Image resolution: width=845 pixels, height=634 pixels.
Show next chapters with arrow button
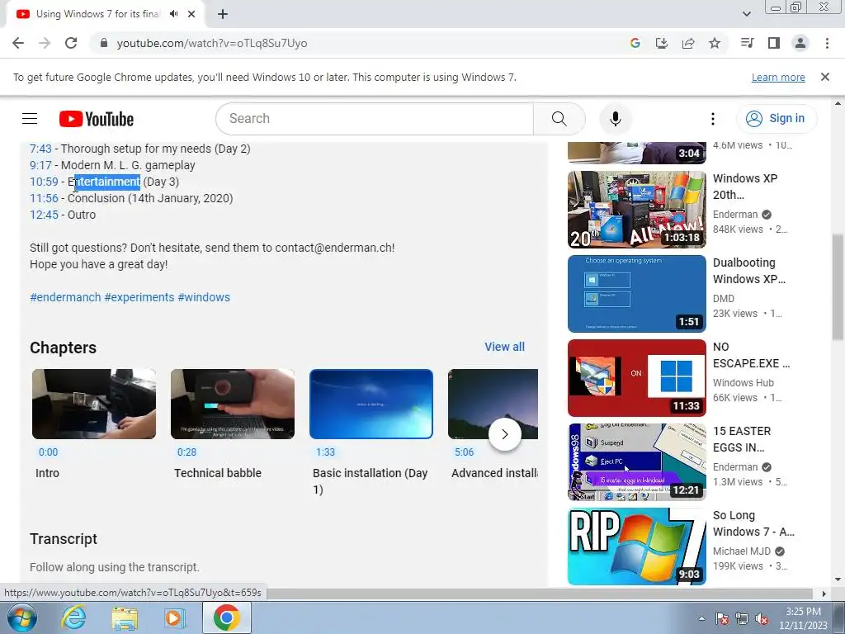(505, 434)
